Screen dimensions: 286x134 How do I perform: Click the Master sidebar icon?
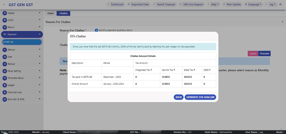click(5, 13)
